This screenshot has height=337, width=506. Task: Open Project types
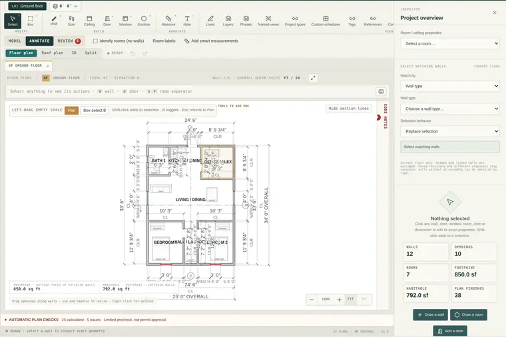295,21
